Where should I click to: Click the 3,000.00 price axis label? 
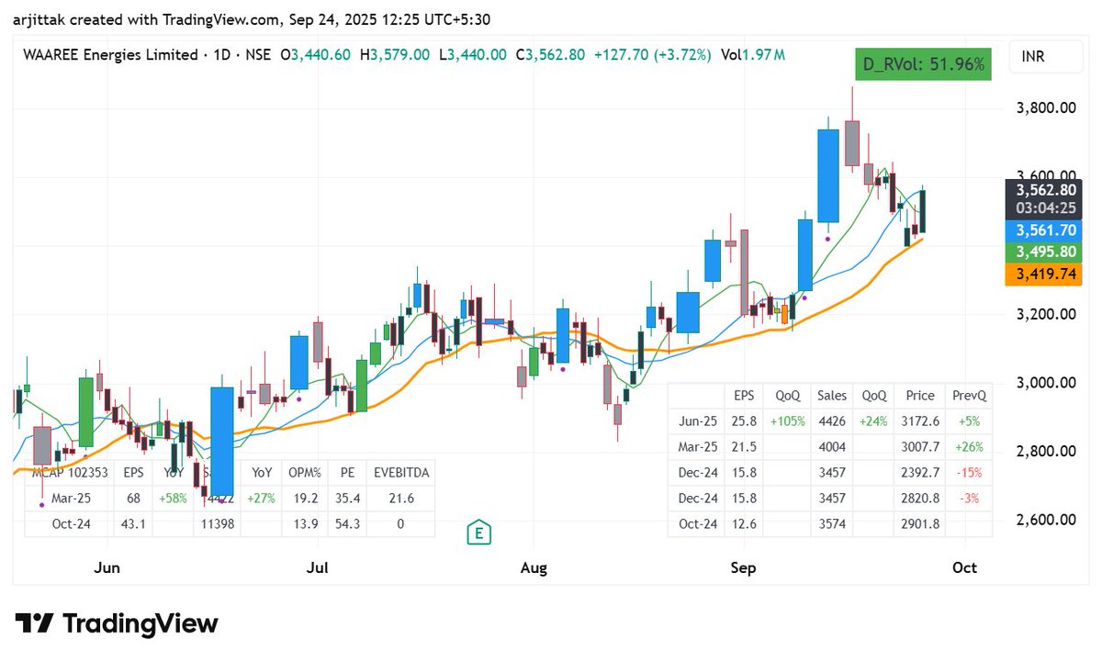click(1045, 383)
